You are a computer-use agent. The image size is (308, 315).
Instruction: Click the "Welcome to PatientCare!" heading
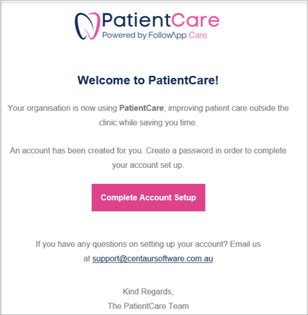[148, 80]
